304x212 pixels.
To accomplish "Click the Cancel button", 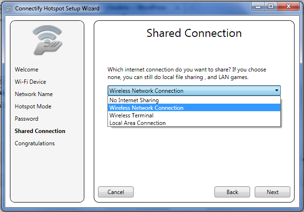I will (116, 192).
